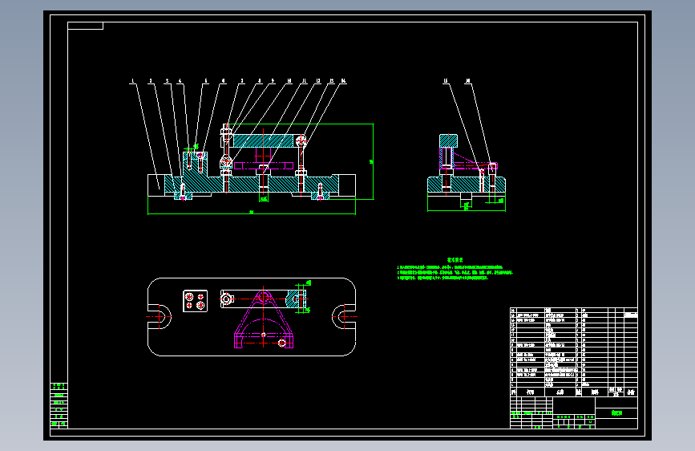Select part balloon number 11
The width and height of the screenshot is (695, 451).
(x=304, y=81)
